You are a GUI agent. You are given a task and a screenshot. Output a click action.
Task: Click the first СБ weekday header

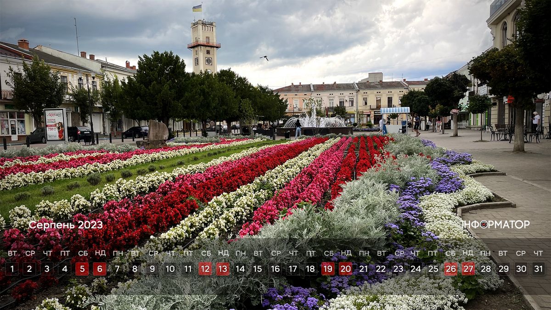click(83, 252)
